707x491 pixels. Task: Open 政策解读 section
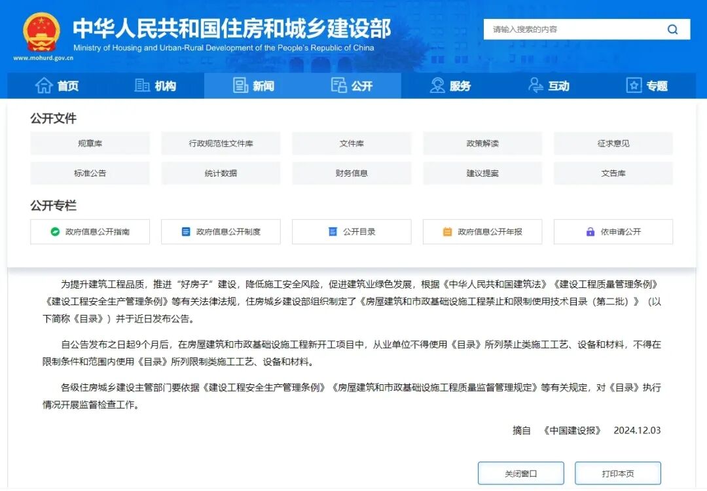click(x=482, y=143)
